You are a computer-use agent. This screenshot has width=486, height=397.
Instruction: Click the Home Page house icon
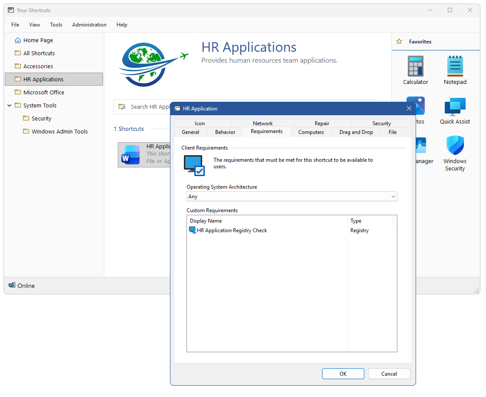pyautogui.click(x=18, y=40)
